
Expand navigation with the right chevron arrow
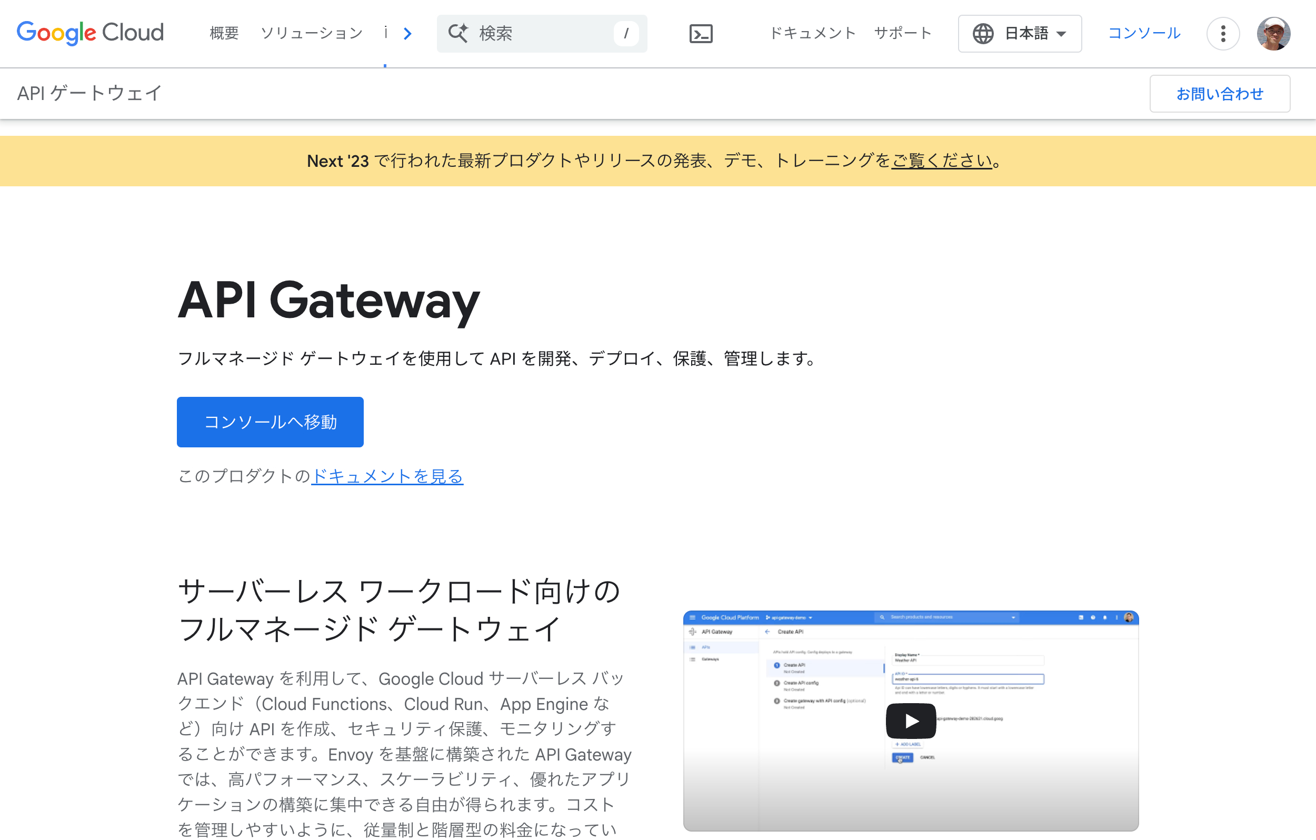click(407, 34)
